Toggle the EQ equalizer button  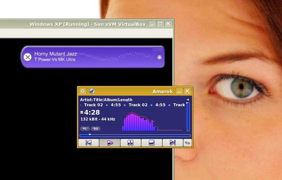click(95, 129)
